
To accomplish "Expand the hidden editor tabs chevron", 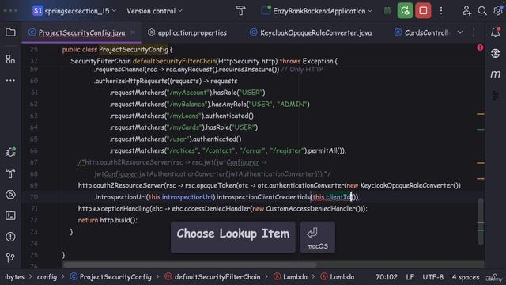I will (460, 32).
